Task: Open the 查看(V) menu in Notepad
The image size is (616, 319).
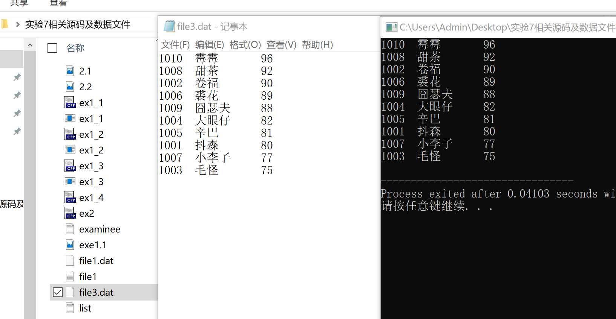Action: (x=281, y=45)
